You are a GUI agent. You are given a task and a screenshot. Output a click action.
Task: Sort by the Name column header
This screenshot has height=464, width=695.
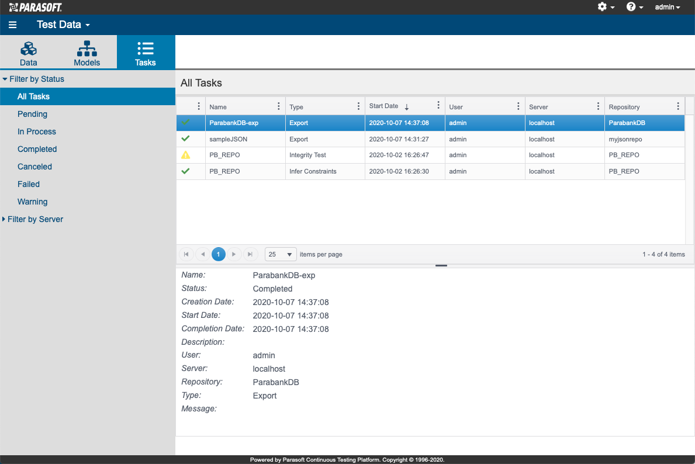pyautogui.click(x=218, y=107)
